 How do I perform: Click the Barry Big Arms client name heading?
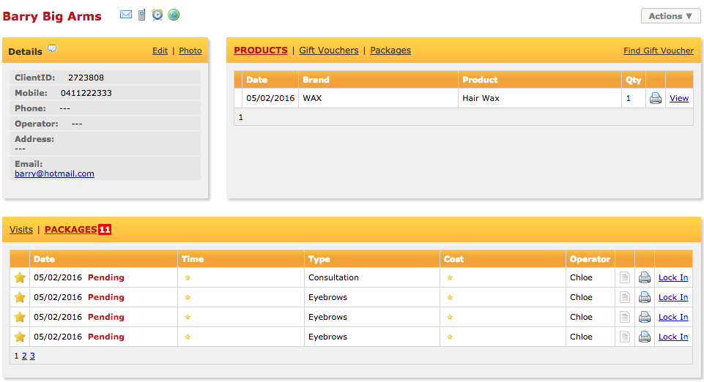pyautogui.click(x=52, y=16)
